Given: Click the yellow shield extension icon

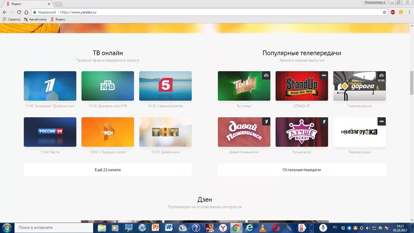Looking at the screenshot, I should click(401, 12).
